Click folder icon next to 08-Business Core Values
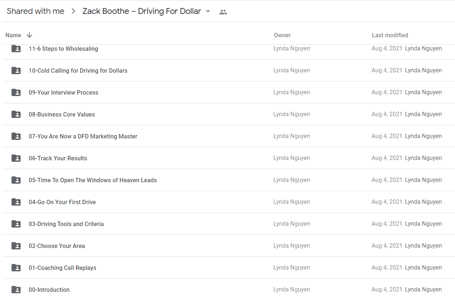This screenshot has width=455, height=298. (x=16, y=114)
